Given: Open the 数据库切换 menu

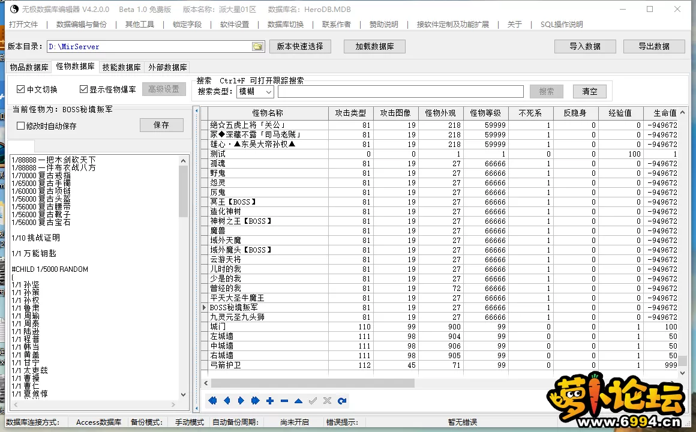Looking at the screenshot, I should [x=286, y=25].
